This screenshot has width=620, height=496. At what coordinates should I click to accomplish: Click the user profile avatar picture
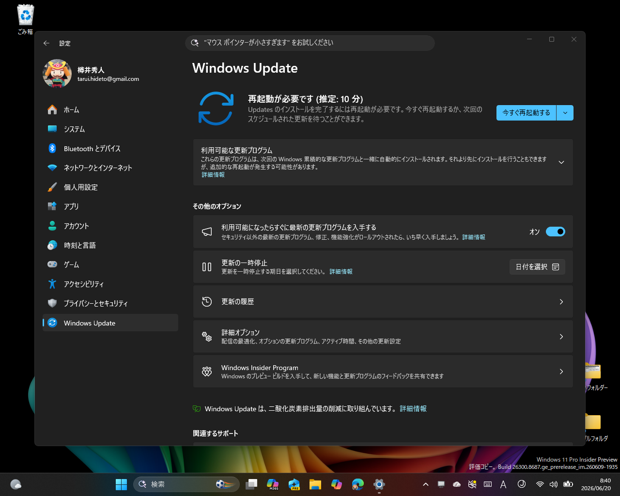click(57, 74)
